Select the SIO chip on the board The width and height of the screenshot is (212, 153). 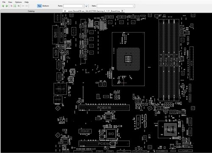point(111,134)
